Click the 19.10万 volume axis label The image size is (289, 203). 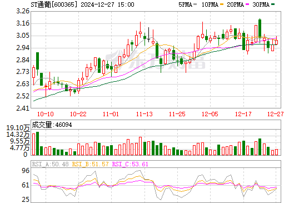(18, 128)
